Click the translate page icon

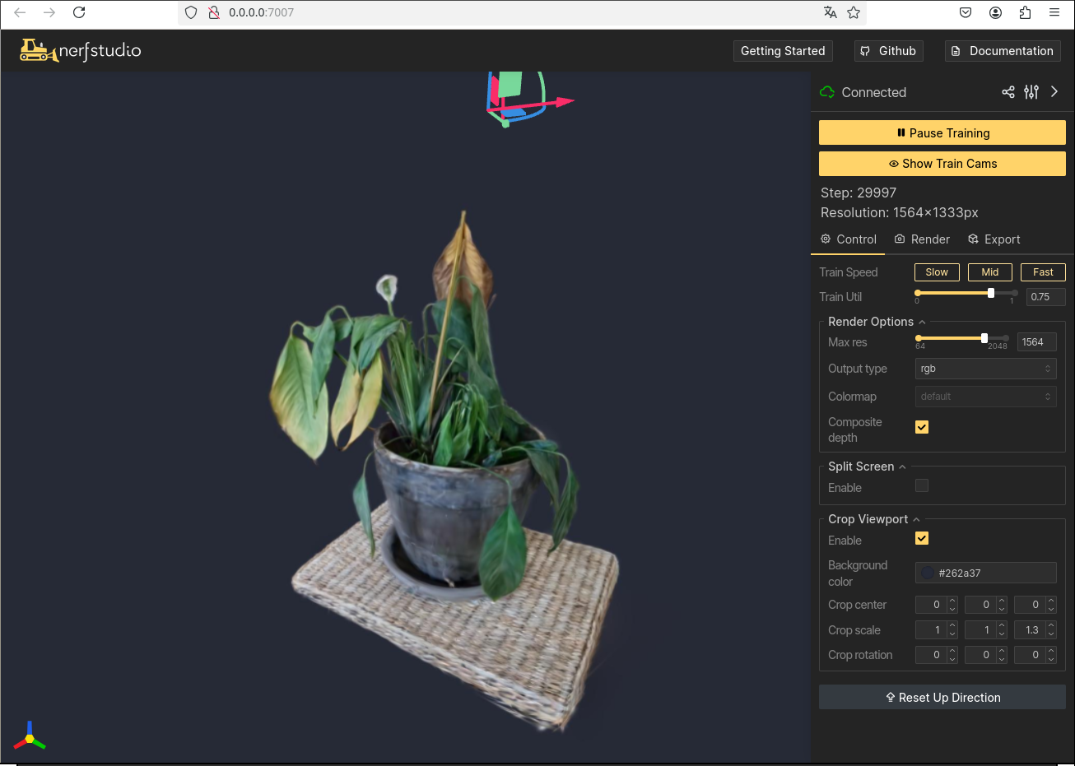coord(830,12)
